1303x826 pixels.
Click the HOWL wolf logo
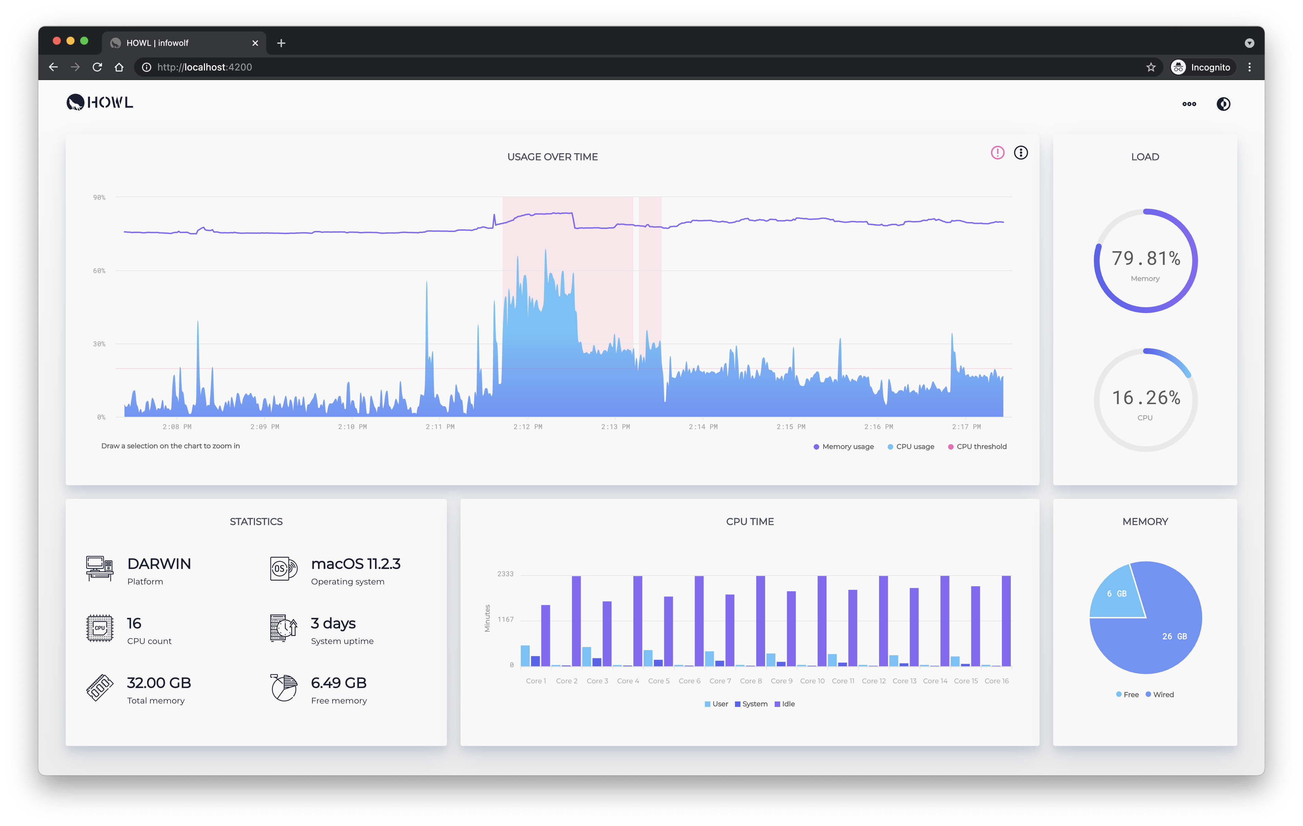(x=100, y=102)
